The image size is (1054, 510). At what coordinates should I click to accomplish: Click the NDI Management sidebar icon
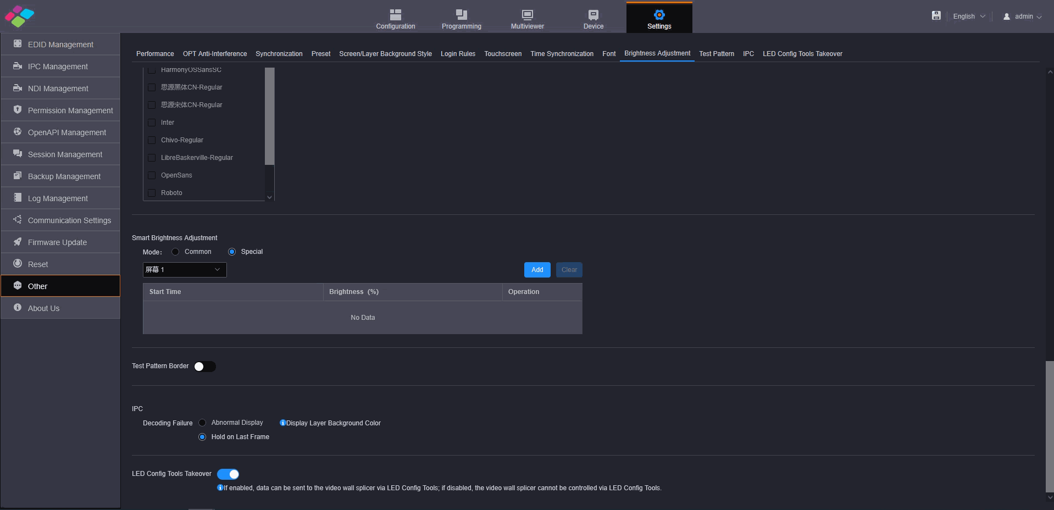click(18, 88)
